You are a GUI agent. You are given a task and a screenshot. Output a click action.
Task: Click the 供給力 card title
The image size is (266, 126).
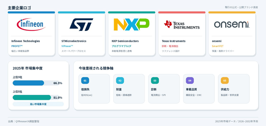(x=225, y=89)
